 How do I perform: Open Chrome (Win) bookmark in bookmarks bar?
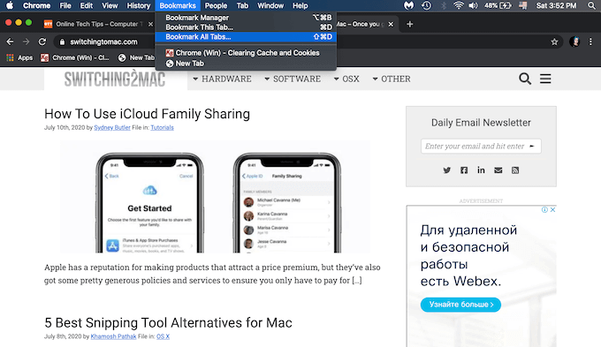[x=75, y=57]
